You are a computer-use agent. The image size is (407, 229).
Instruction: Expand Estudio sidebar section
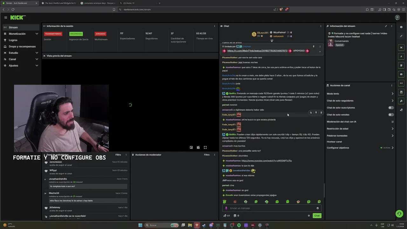37,53
